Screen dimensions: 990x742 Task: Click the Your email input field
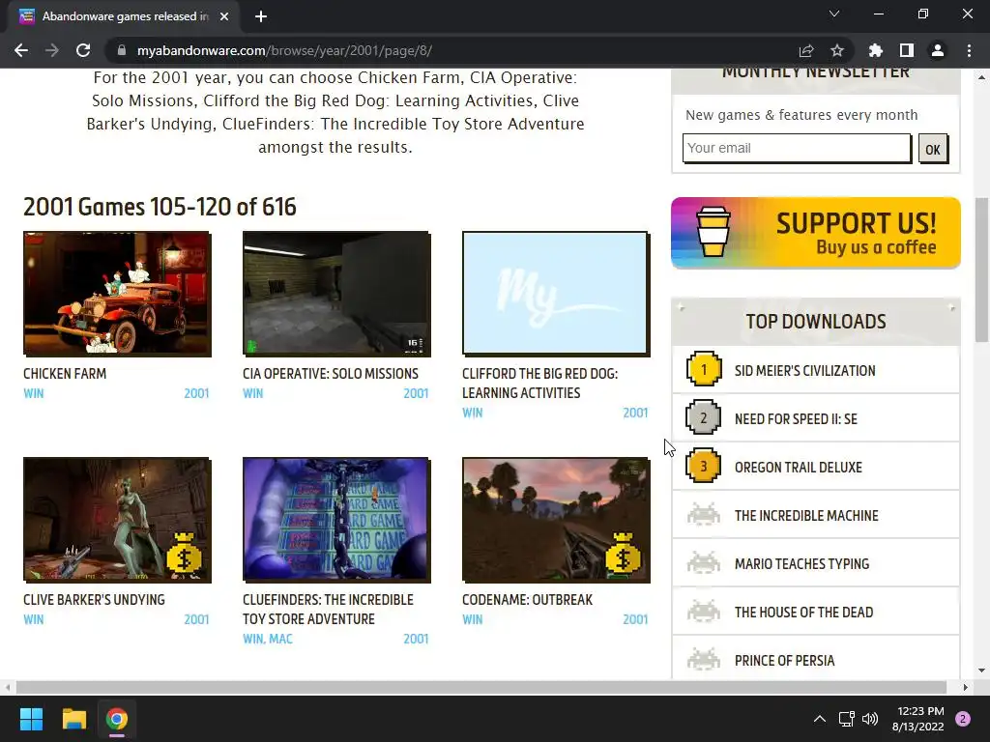797,148
